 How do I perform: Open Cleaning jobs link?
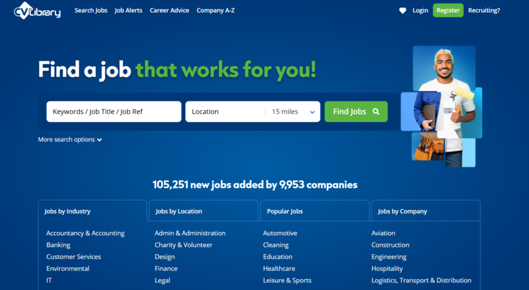point(275,245)
